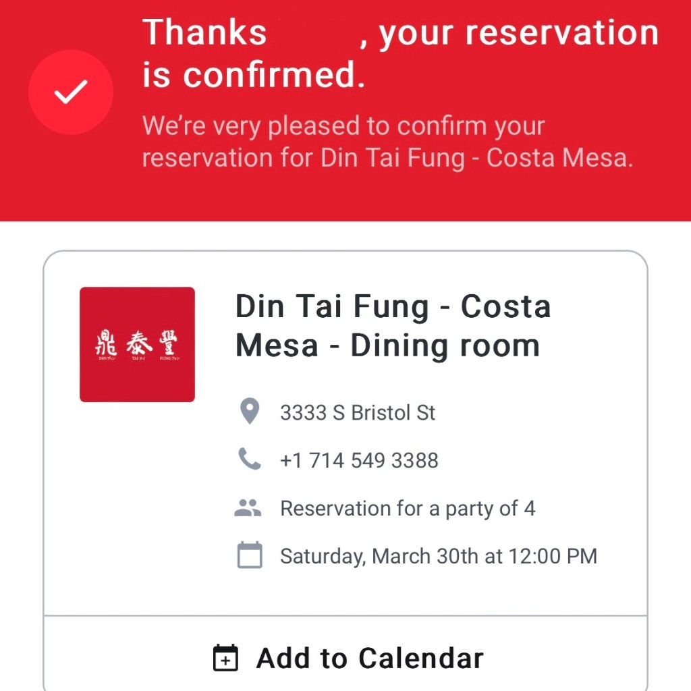Click the white checkmark confirmation icon
The image size is (691, 691).
tap(71, 92)
